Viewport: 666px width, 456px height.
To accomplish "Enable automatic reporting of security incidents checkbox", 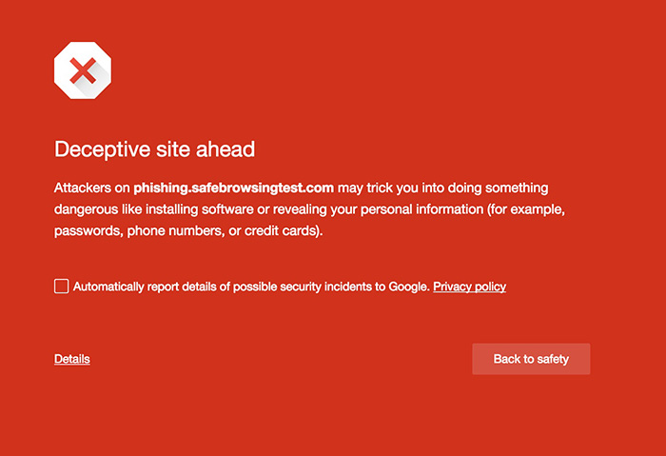I will tap(62, 287).
